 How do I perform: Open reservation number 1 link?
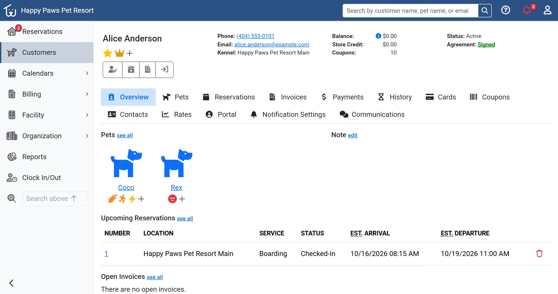pyautogui.click(x=106, y=254)
